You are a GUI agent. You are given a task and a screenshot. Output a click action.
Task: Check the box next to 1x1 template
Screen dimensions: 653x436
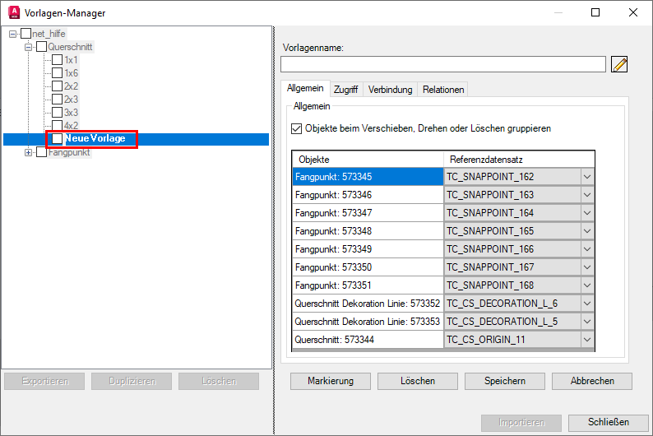(57, 60)
